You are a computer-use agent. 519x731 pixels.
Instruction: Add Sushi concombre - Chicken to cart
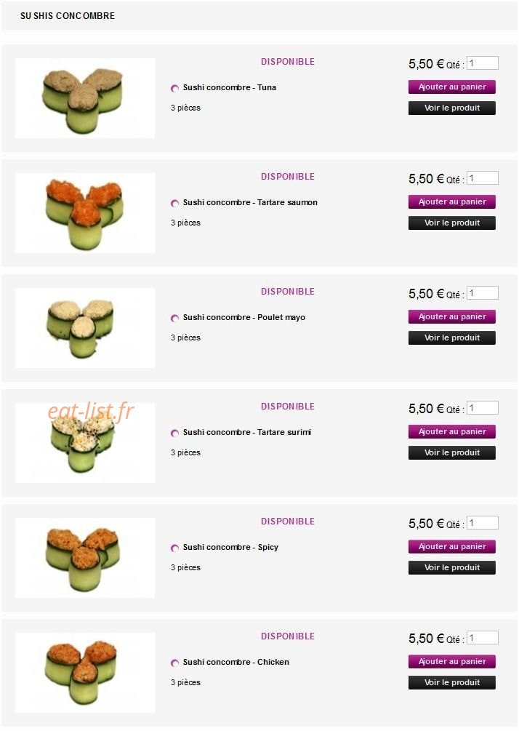pos(452,661)
